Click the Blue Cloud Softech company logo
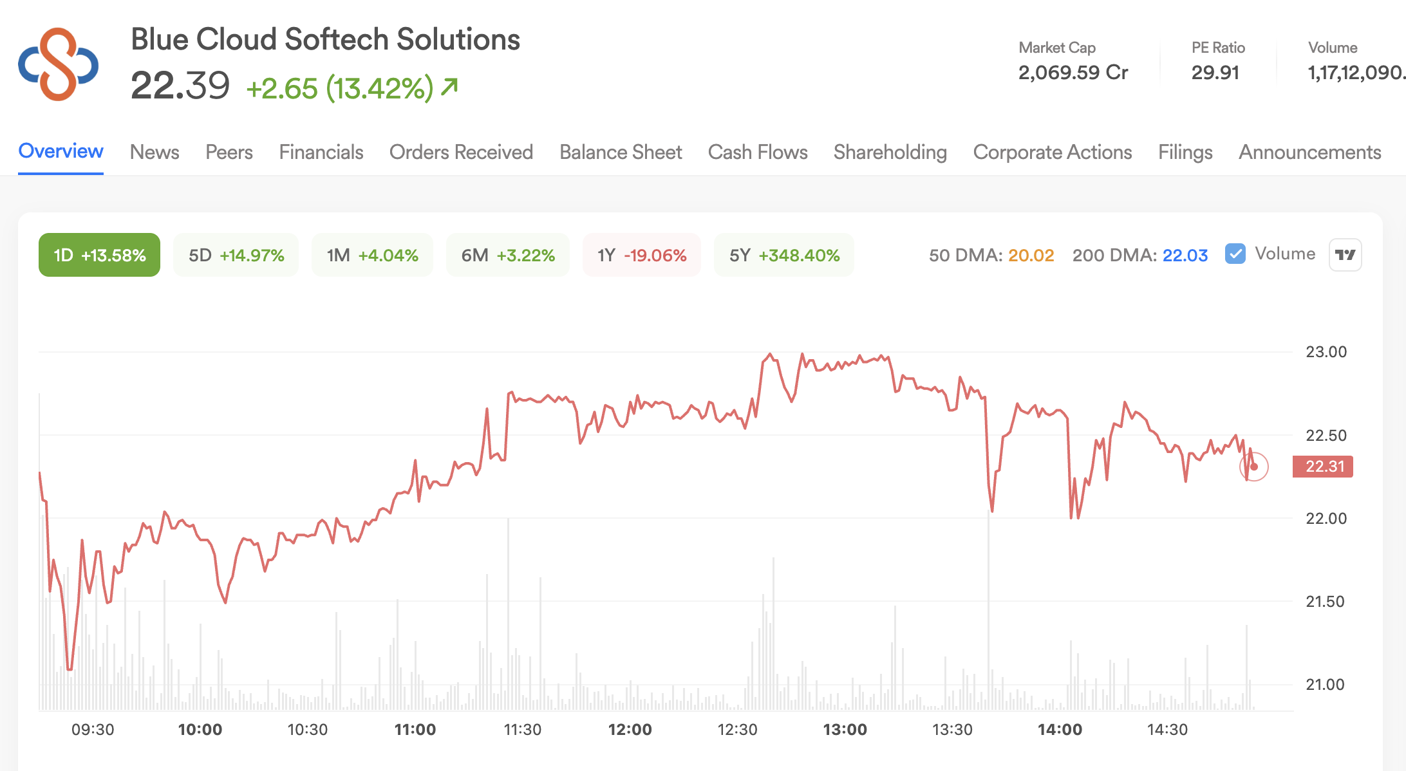The height and width of the screenshot is (771, 1406). pos(59,64)
